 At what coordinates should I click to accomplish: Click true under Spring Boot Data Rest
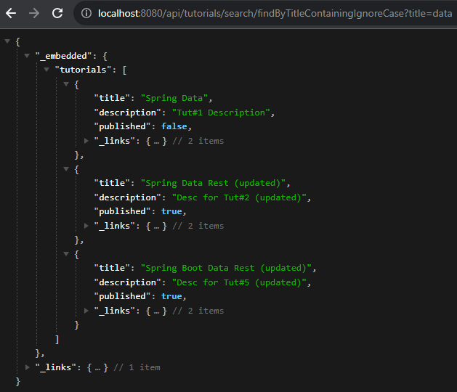pos(171,296)
